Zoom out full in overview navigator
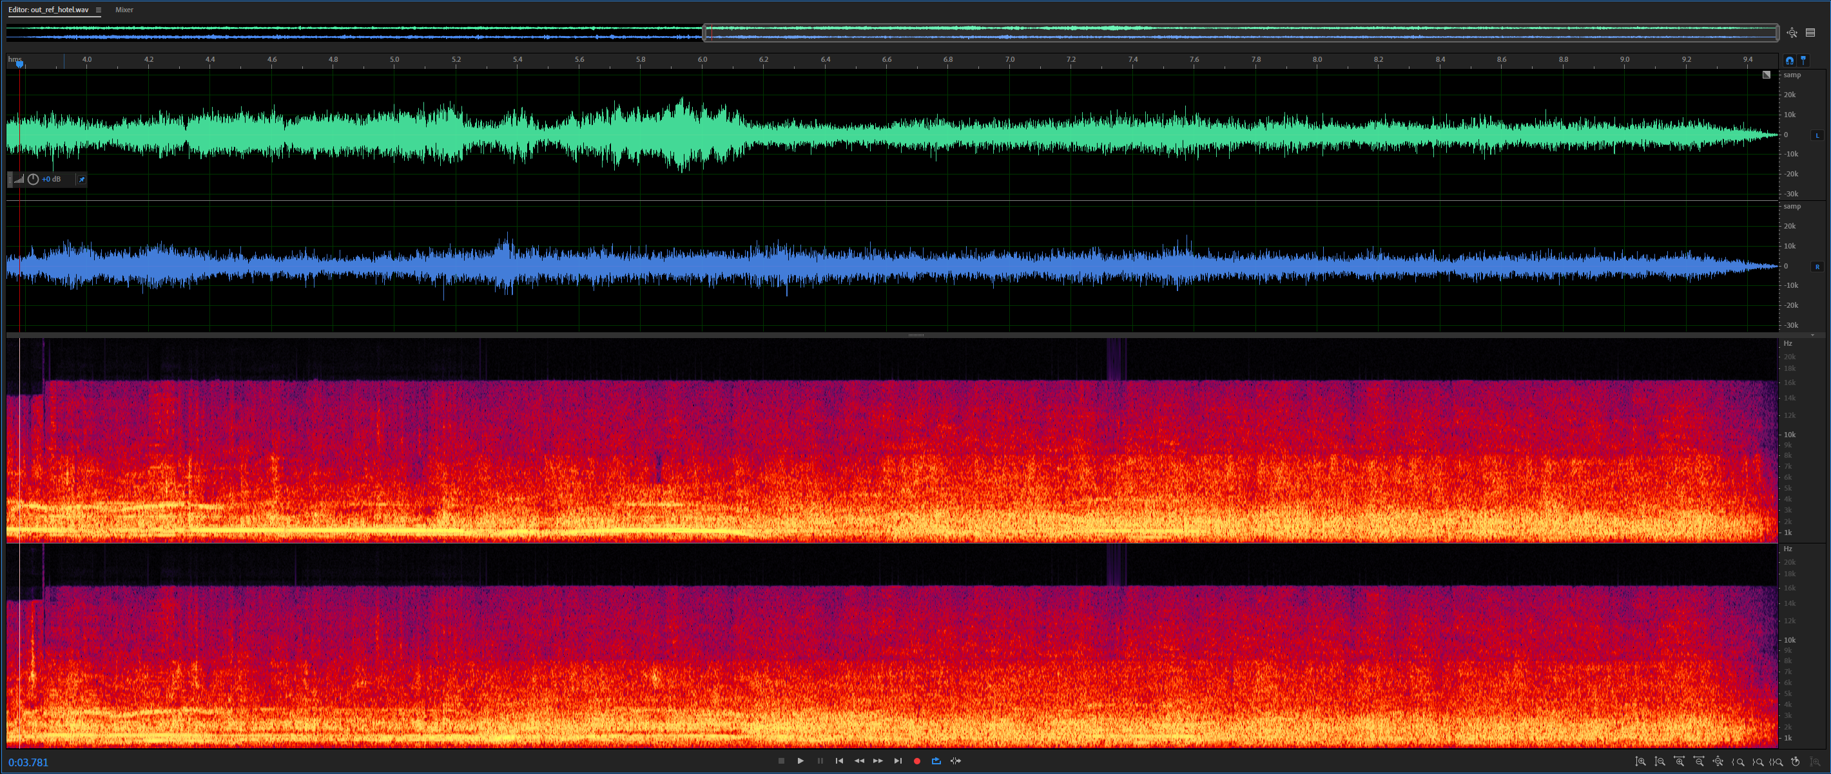The image size is (1831, 774). coord(1792,33)
